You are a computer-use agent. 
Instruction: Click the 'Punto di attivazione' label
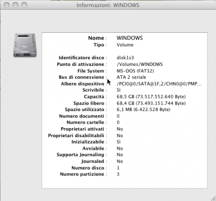[81, 64]
